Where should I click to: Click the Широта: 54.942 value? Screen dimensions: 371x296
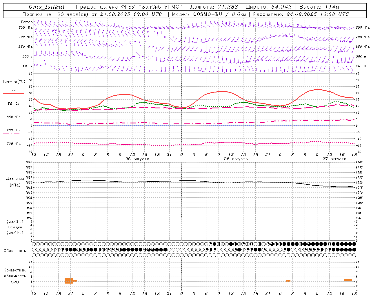[269, 7]
